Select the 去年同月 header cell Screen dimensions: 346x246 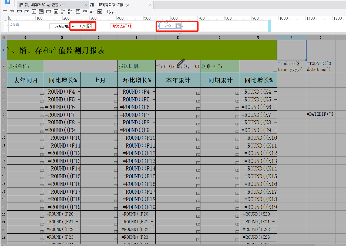point(25,80)
